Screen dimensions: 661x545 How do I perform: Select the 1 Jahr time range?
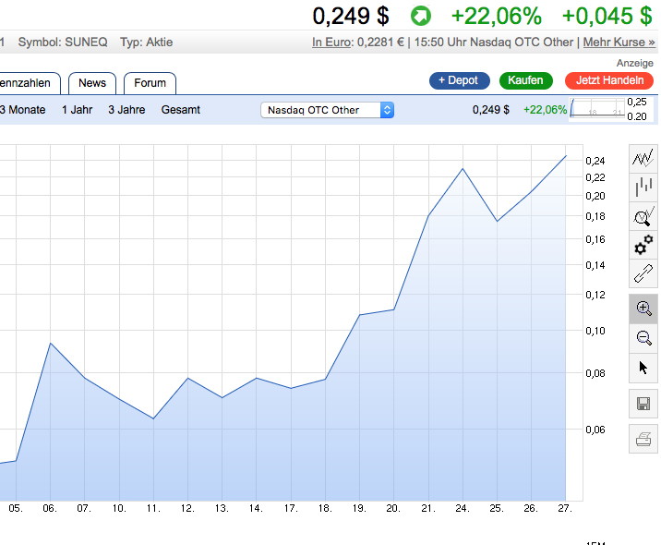coord(78,110)
